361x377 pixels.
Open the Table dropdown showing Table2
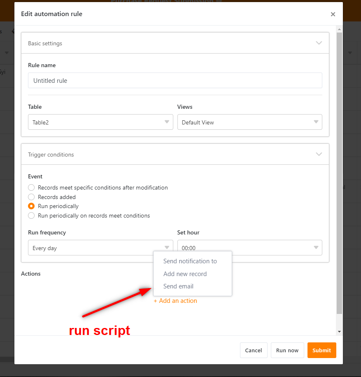(x=100, y=122)
